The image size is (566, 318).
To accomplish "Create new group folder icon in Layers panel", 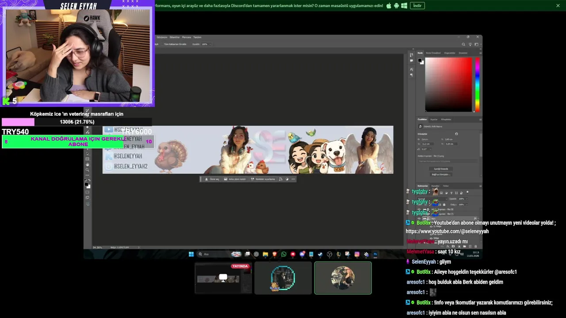I will [x=464, y=246].
